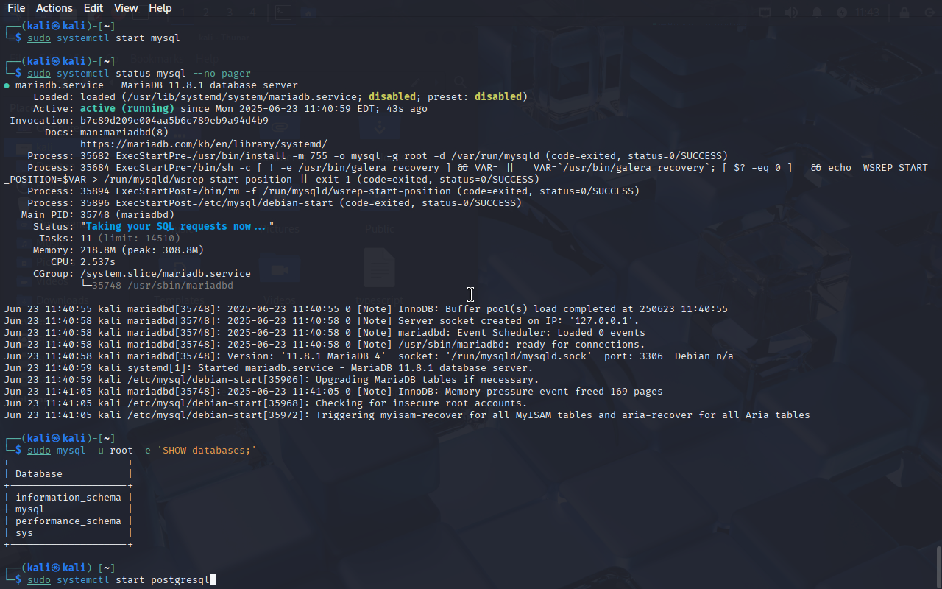This screenshot has height=589, width=942.
Task: Click the 'Event Scheduler: Loaded 0 events' log line
Action: [x=325, y=333]
